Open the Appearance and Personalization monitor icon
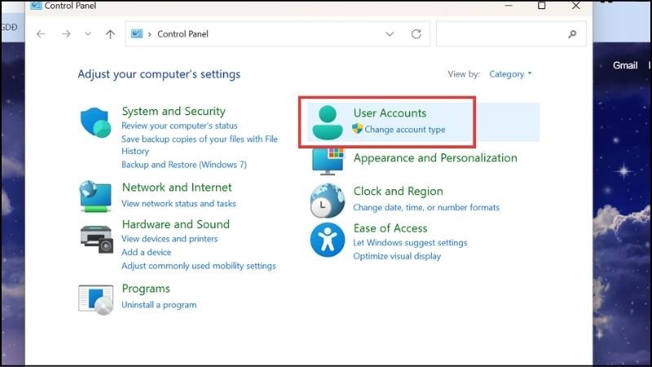This screenshot has width=652, height=367. [328, 161]
